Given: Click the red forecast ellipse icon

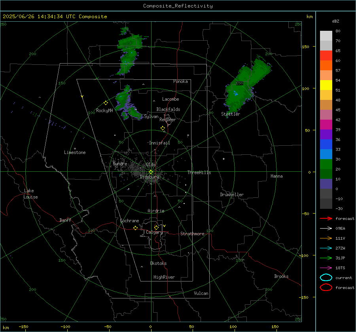Looking at the screenshot, I should [326, 287].
